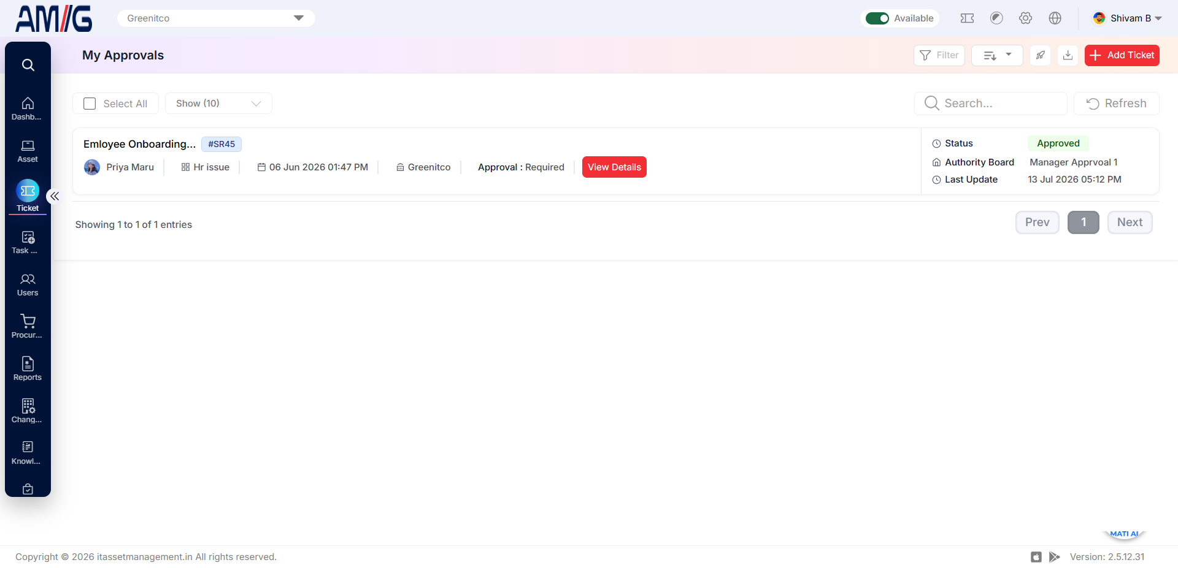Click the Add Ticket button

point(1122,55)
